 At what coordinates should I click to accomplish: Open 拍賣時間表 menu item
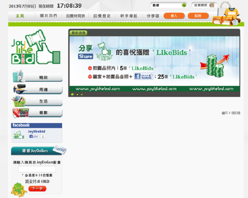click(x=75, y=16)
